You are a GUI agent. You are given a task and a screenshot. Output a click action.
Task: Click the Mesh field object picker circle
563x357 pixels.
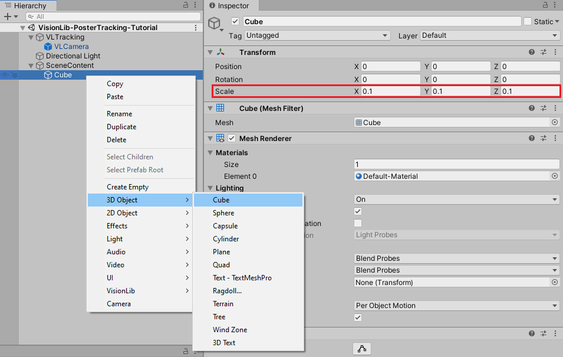pos(554,123)
